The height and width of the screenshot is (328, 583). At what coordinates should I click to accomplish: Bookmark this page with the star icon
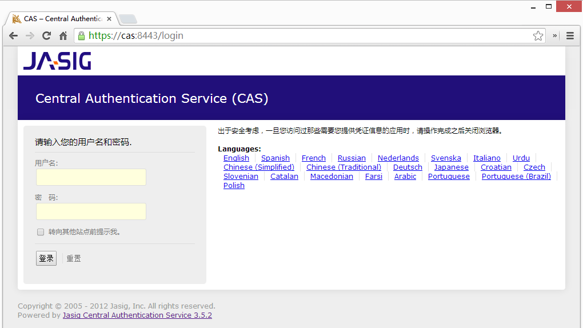tap(538, 35)
